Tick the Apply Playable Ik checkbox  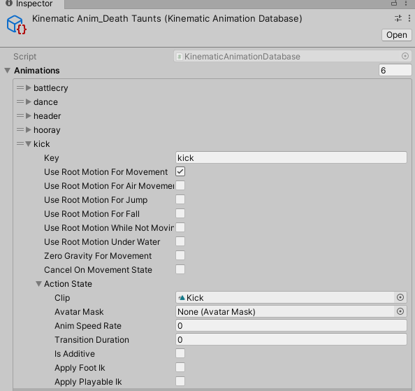click(180, 381)
